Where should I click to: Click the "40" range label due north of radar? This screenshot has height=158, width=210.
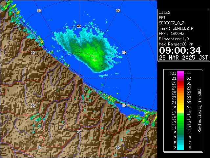point(79,26)
